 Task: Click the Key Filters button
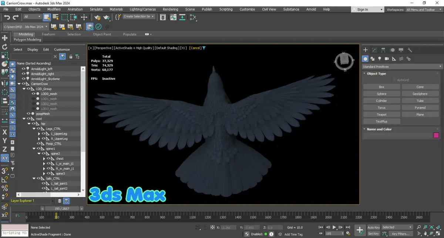point(401,234)
